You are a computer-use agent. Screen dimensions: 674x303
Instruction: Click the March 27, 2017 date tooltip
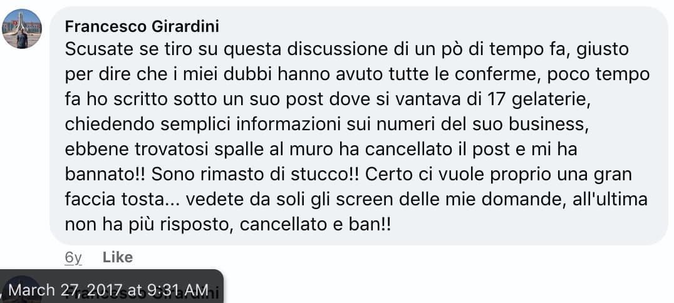[x=110, y=289]
